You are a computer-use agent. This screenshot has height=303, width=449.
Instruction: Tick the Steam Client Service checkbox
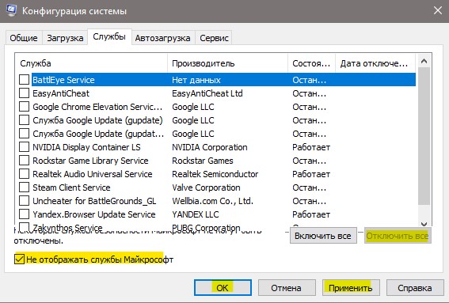[24, 187]
